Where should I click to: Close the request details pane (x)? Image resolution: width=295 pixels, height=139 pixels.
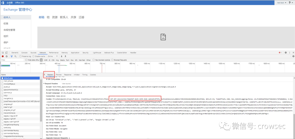click(45, 75)
